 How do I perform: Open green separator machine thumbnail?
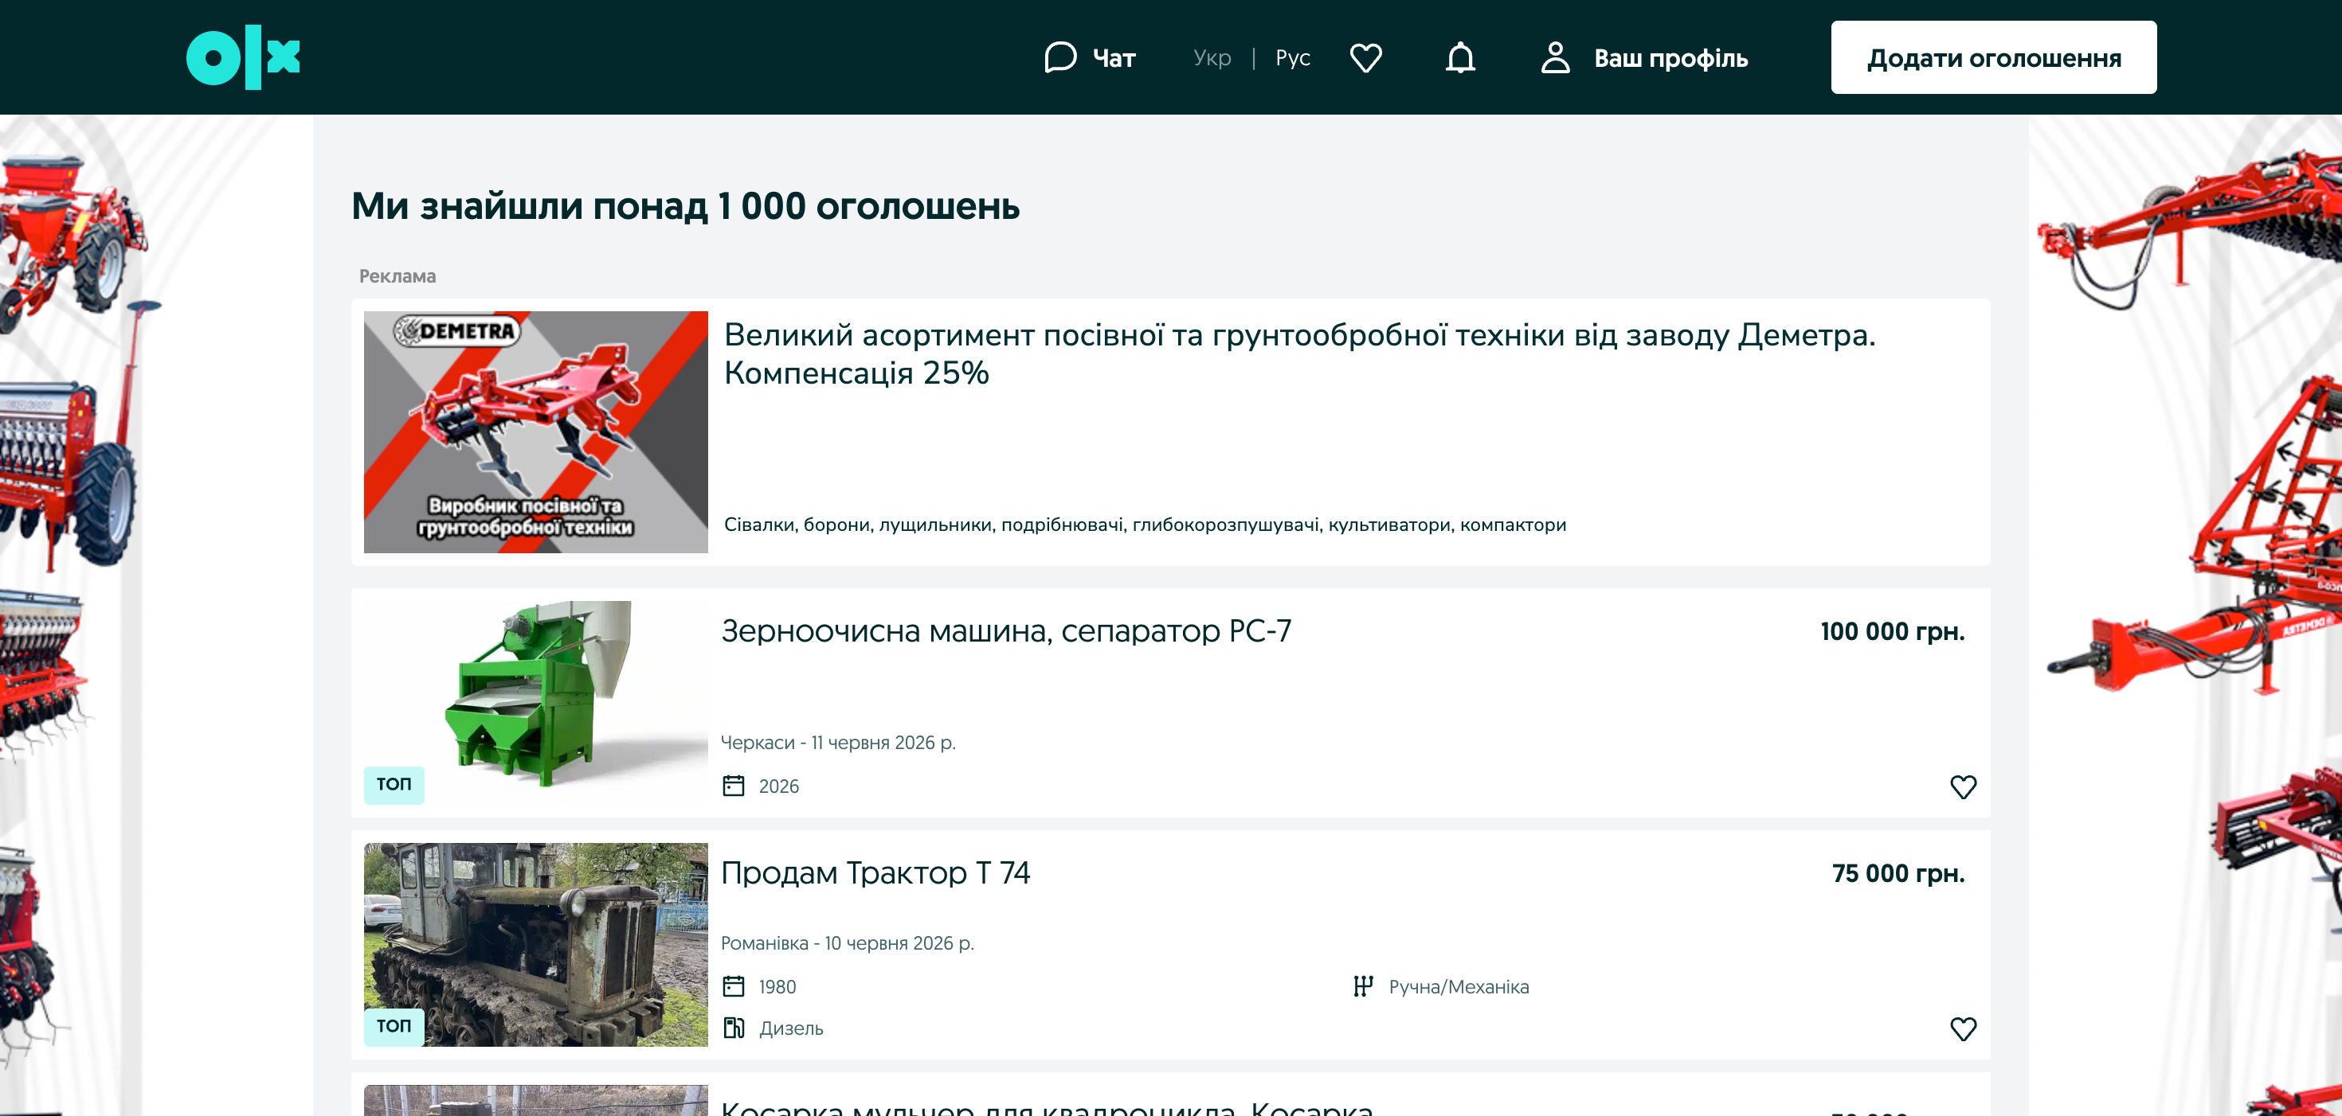point(535,701)
